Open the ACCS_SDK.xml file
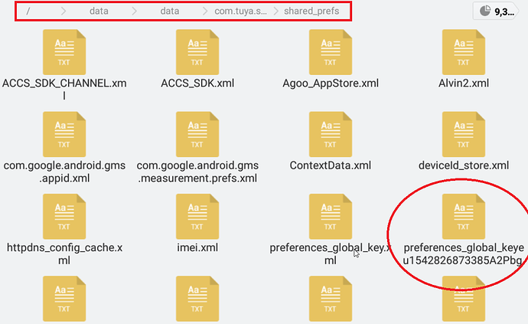 (x=197, y=52)
